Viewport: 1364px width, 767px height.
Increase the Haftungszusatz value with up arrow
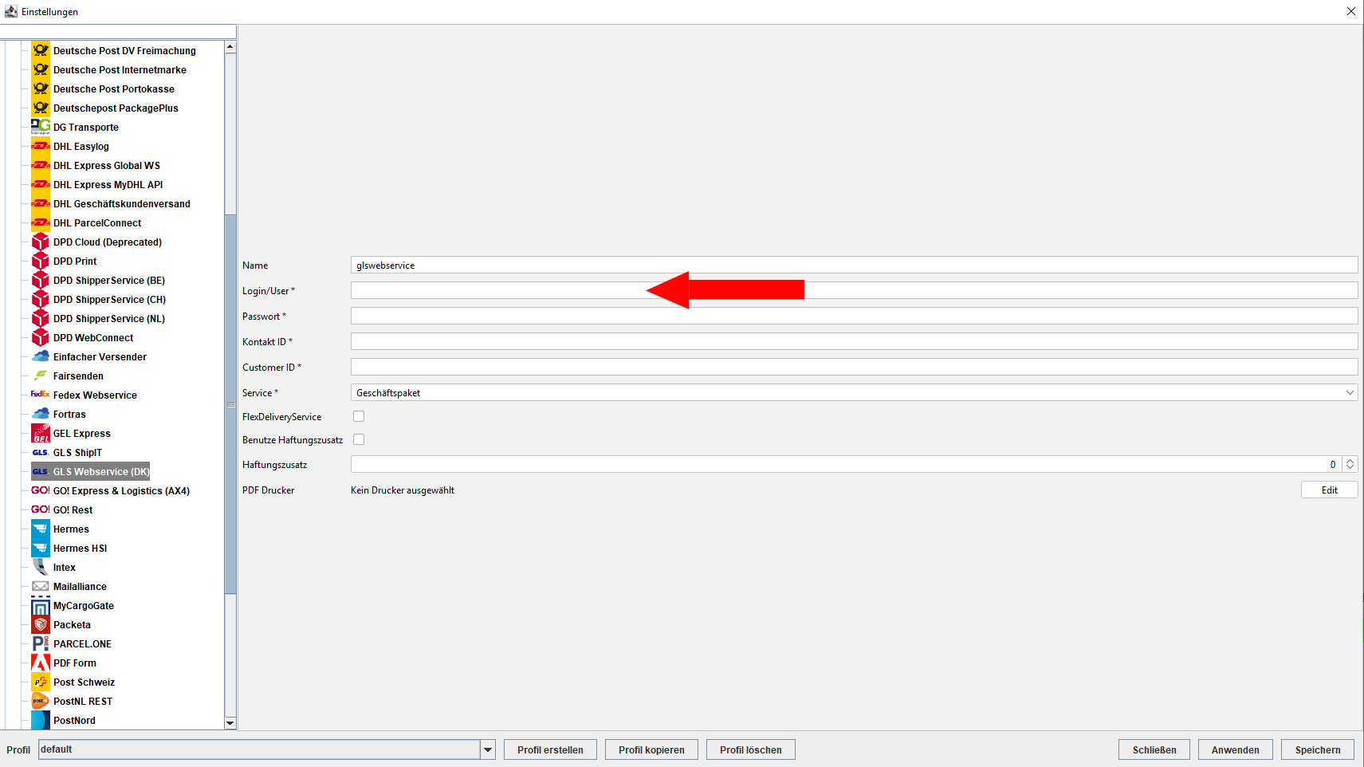(1350, 460)
